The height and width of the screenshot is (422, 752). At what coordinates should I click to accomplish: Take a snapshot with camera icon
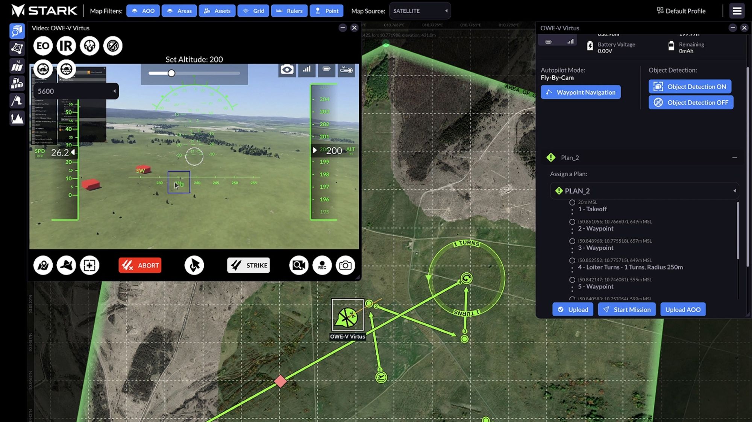point(345,265)
